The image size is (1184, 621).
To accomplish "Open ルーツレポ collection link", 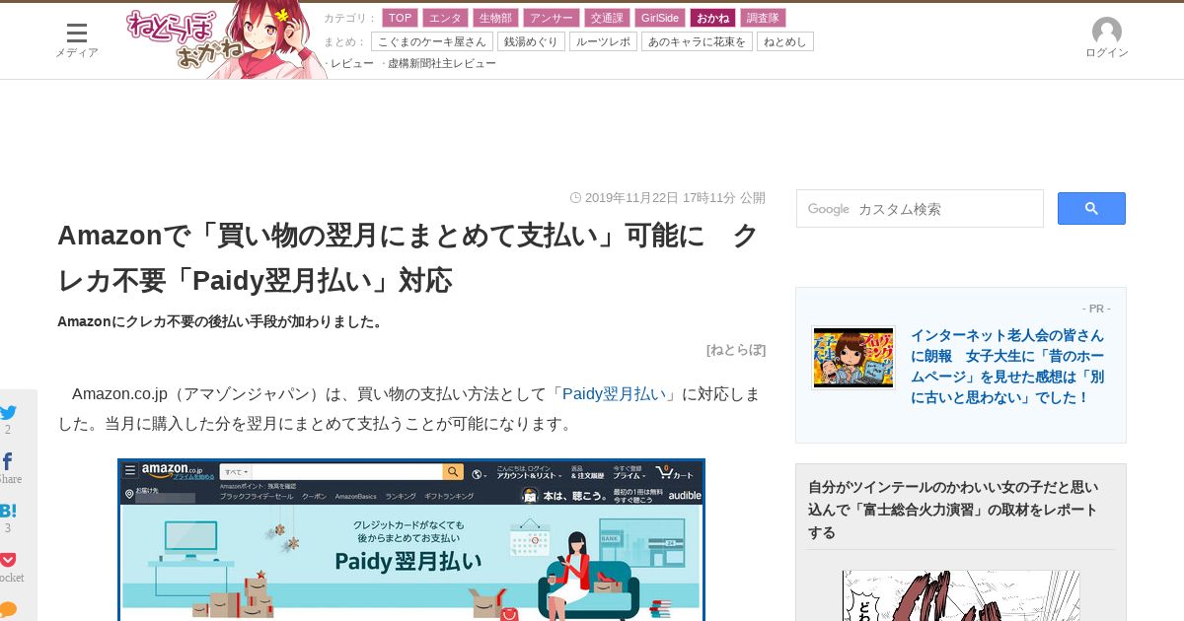I will pyautogui.click(x=603, y=41).
